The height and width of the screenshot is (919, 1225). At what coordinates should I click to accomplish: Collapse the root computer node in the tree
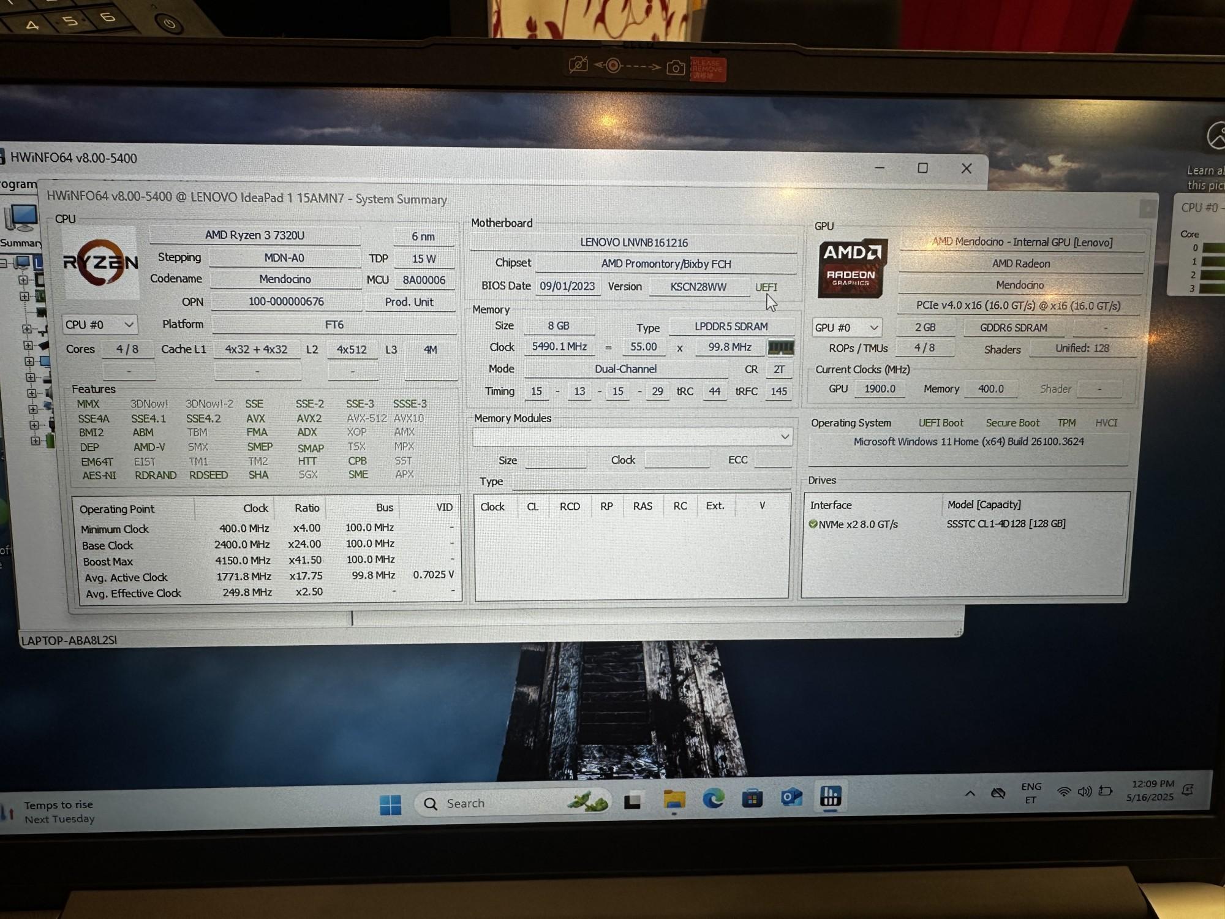click(x=4, y=263)
